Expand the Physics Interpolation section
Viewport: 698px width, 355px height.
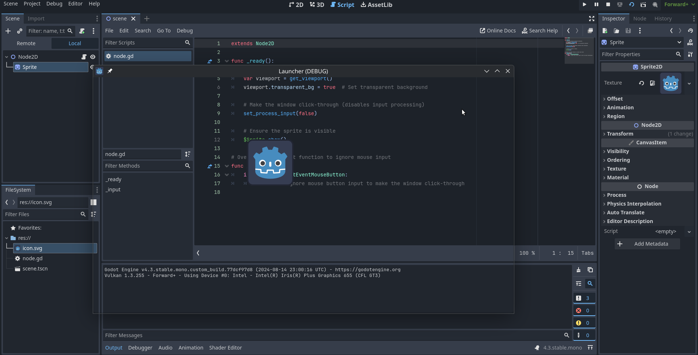click(x=648, y=204)
